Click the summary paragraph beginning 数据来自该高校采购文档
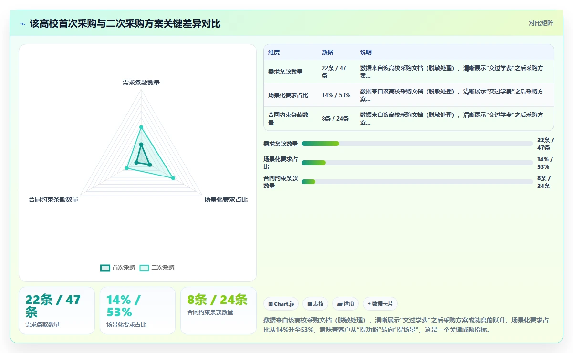 click(x=406, y=325)
